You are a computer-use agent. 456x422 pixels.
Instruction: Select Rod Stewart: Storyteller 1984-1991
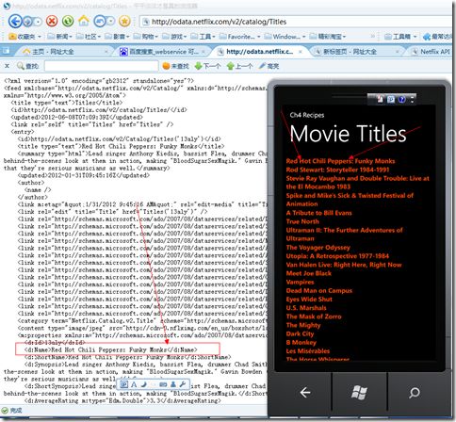[337, 170]
